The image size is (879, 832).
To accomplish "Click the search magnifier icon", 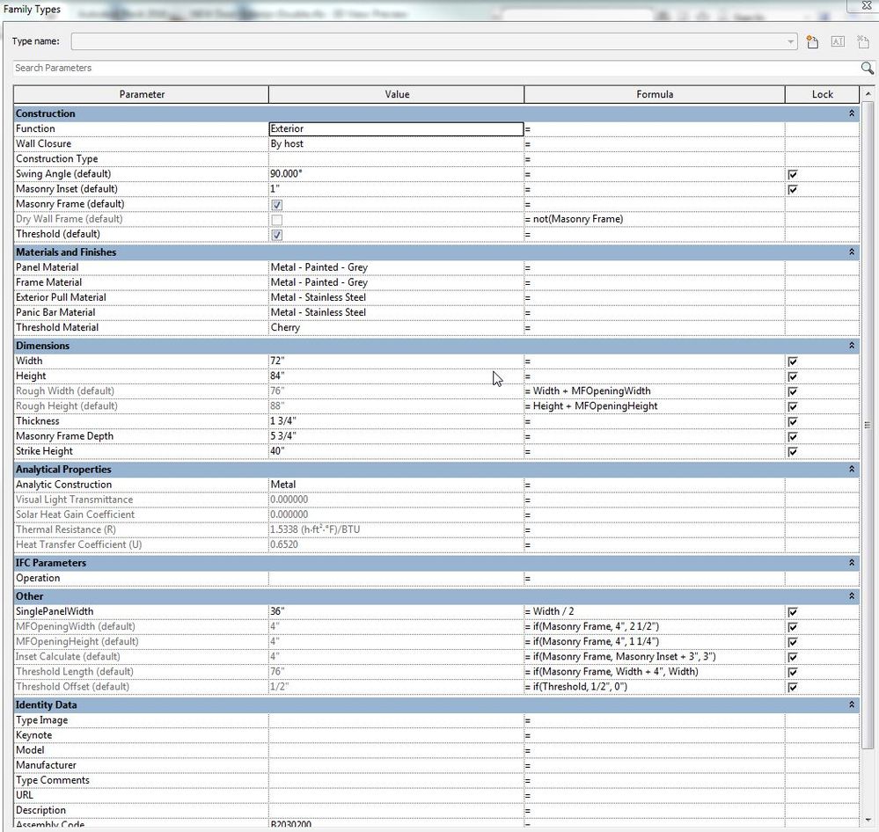I will [867, 68].
